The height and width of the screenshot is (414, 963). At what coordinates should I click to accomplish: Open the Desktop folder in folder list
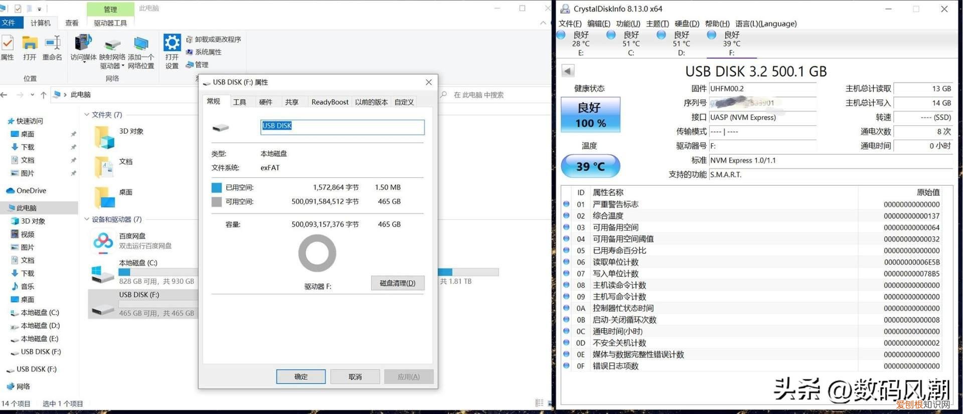point(104,197)
